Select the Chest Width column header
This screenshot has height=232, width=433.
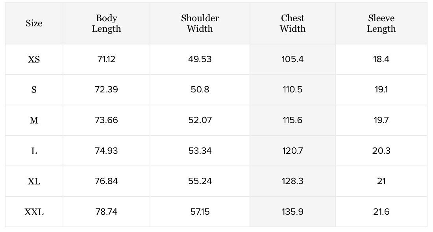pyautogui.click(x=293, y=24)
